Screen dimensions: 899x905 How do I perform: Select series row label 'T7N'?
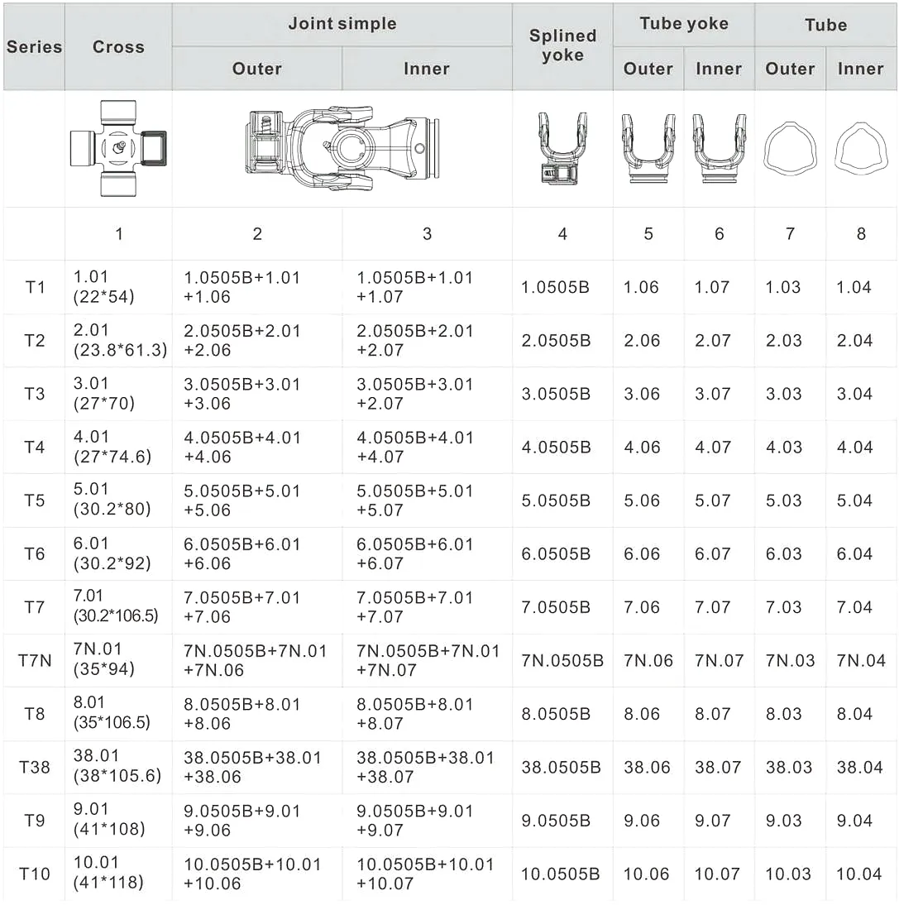pos(35,660)
